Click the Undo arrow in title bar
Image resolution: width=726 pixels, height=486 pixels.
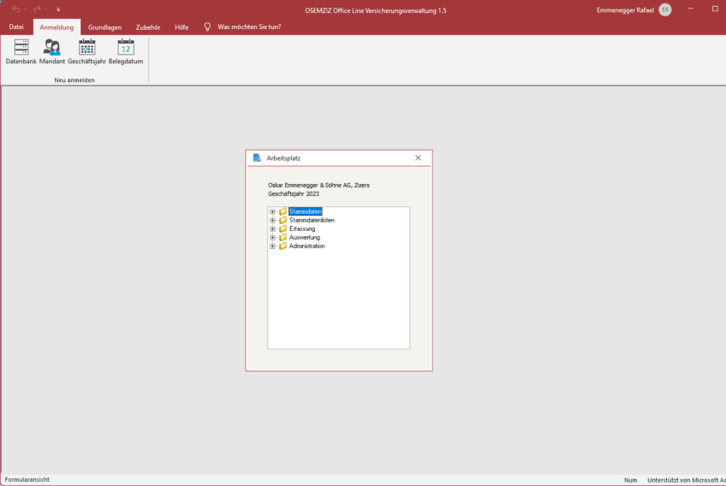coord(16,9)
